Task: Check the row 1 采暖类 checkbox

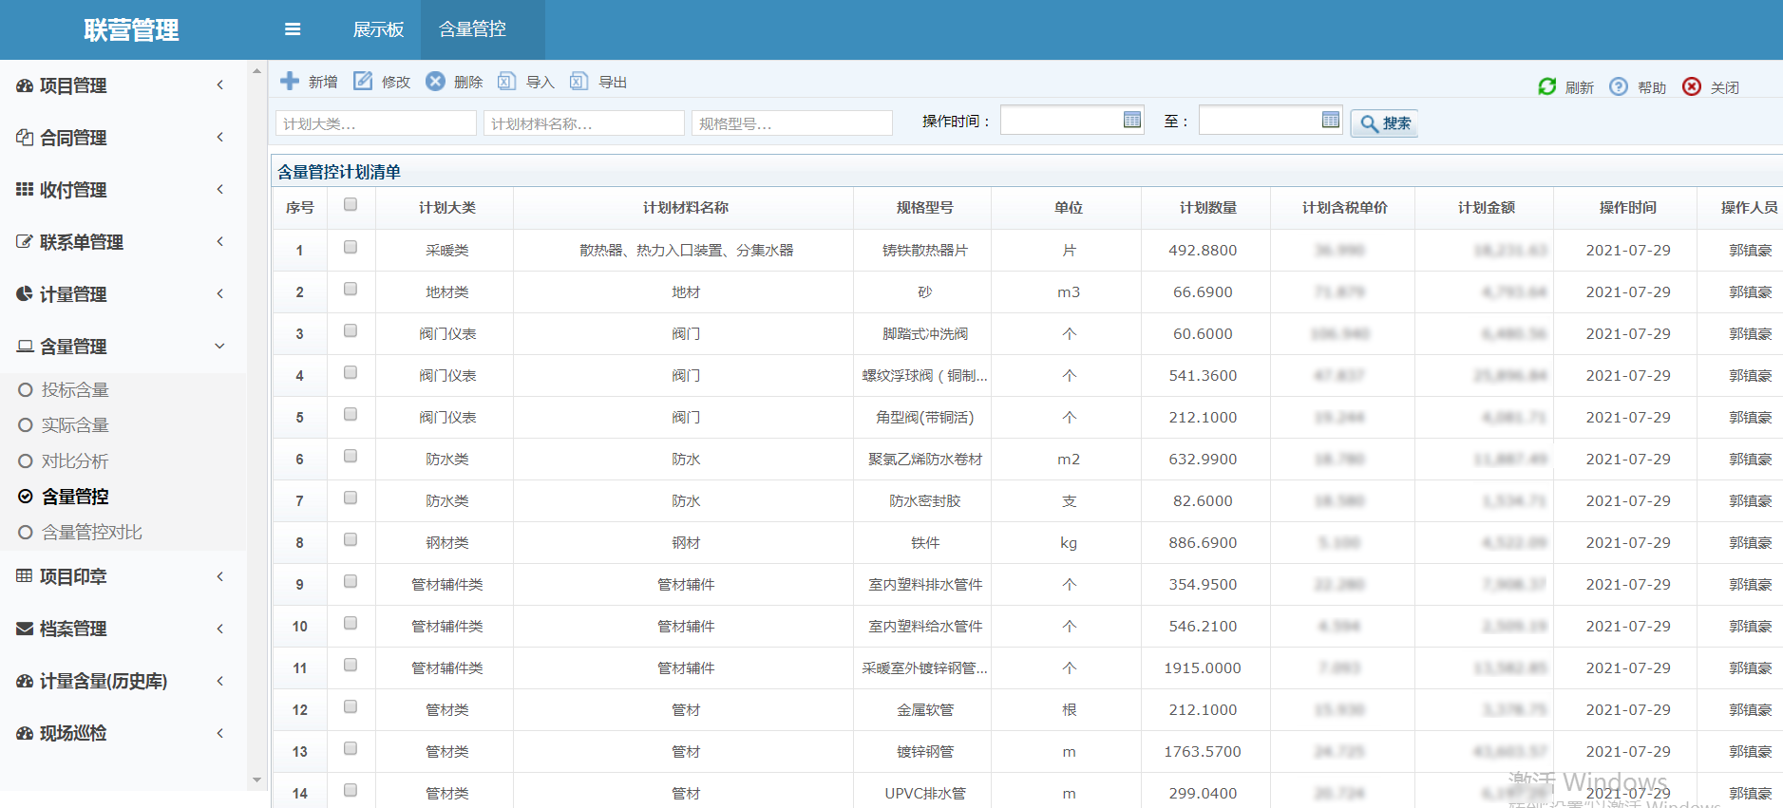Action: coord(351,247)
